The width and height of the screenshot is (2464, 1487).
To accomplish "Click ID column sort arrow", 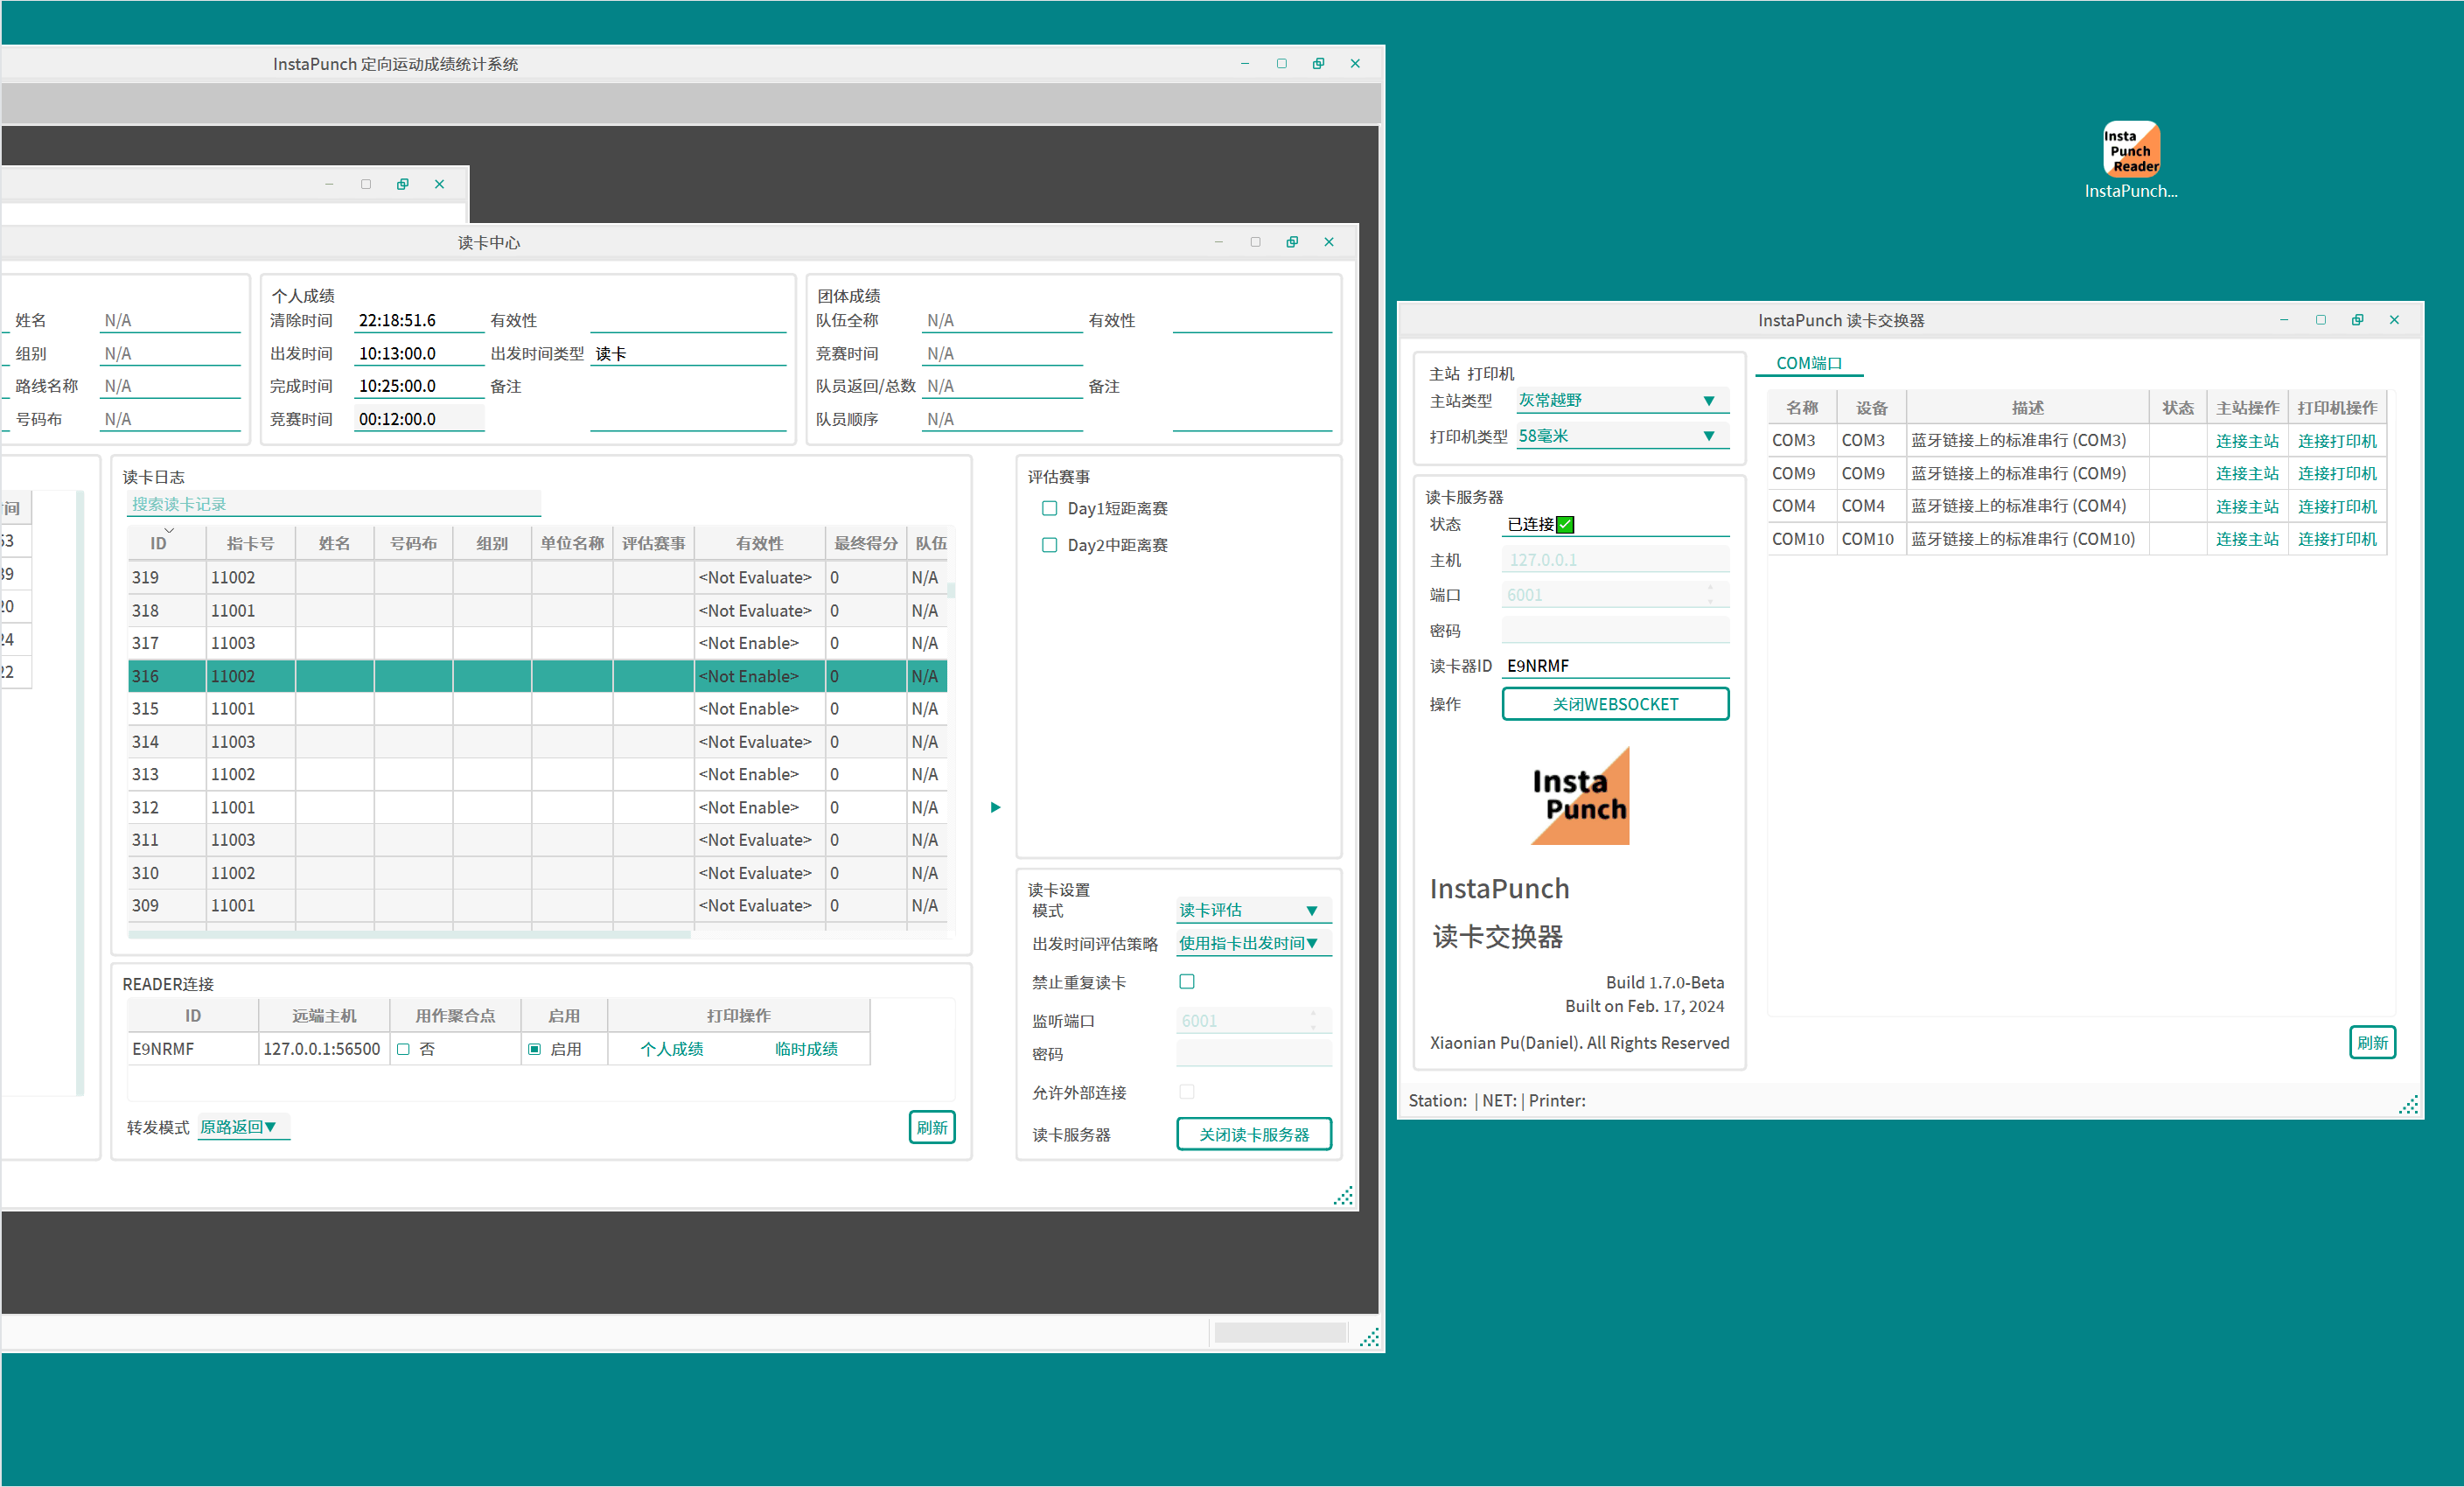I will 169,531.
